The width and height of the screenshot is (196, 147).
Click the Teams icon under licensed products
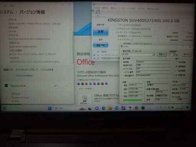pyautogui.click(x=106, y=84)
